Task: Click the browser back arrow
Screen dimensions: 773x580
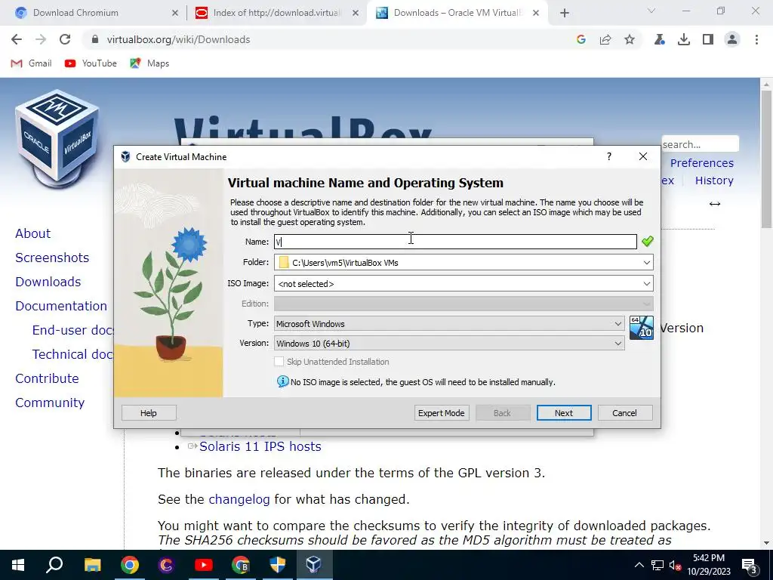Action: [17, 39]
